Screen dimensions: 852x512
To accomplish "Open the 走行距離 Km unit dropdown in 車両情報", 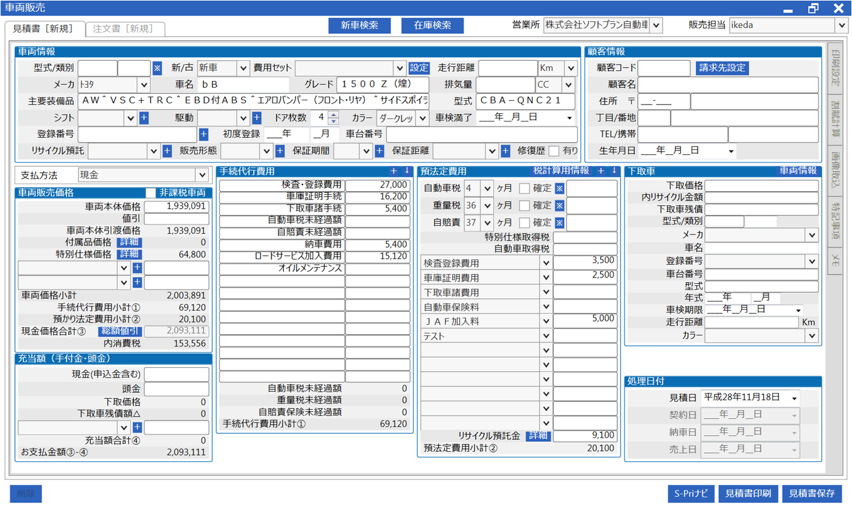I will click(x=570, y=68).
